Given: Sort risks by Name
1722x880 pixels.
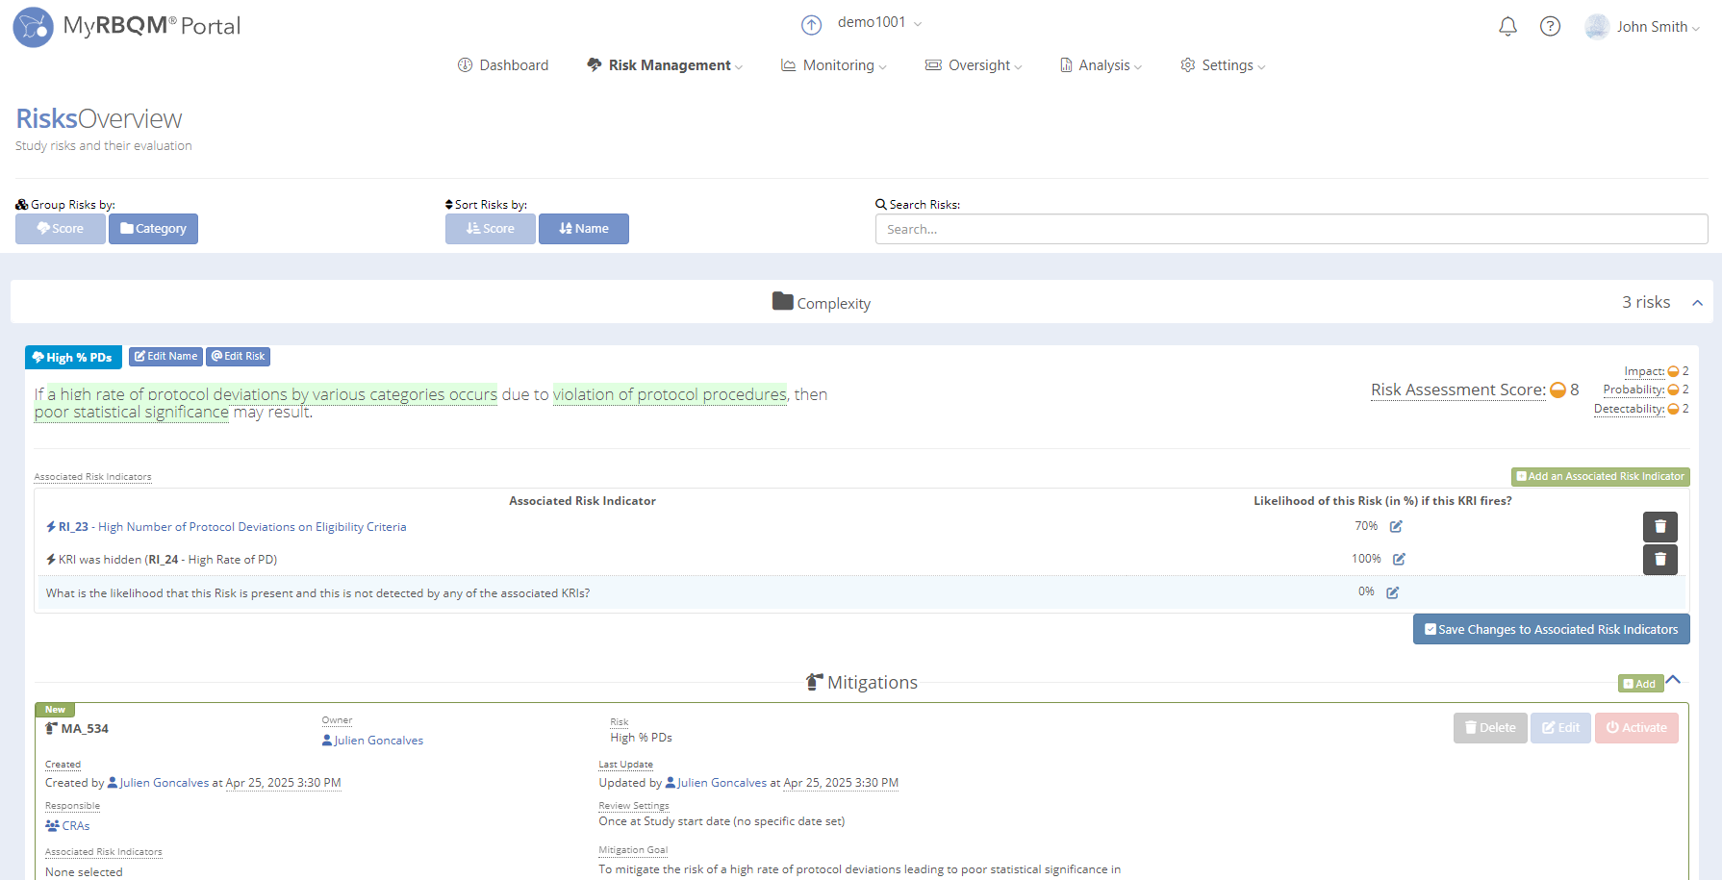Looking at the screenshot, I should pyautogui.click(x=583, y=229).
